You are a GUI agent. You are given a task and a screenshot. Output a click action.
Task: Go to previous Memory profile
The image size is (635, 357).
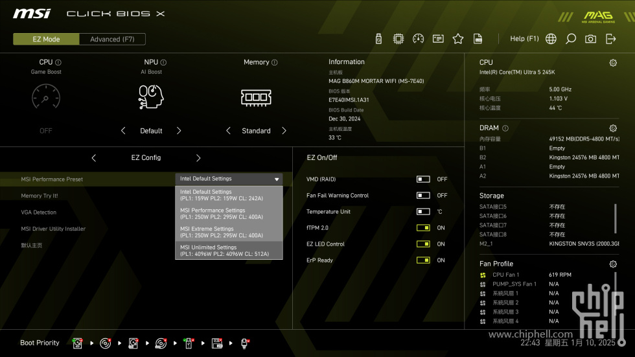pos(228,131)
